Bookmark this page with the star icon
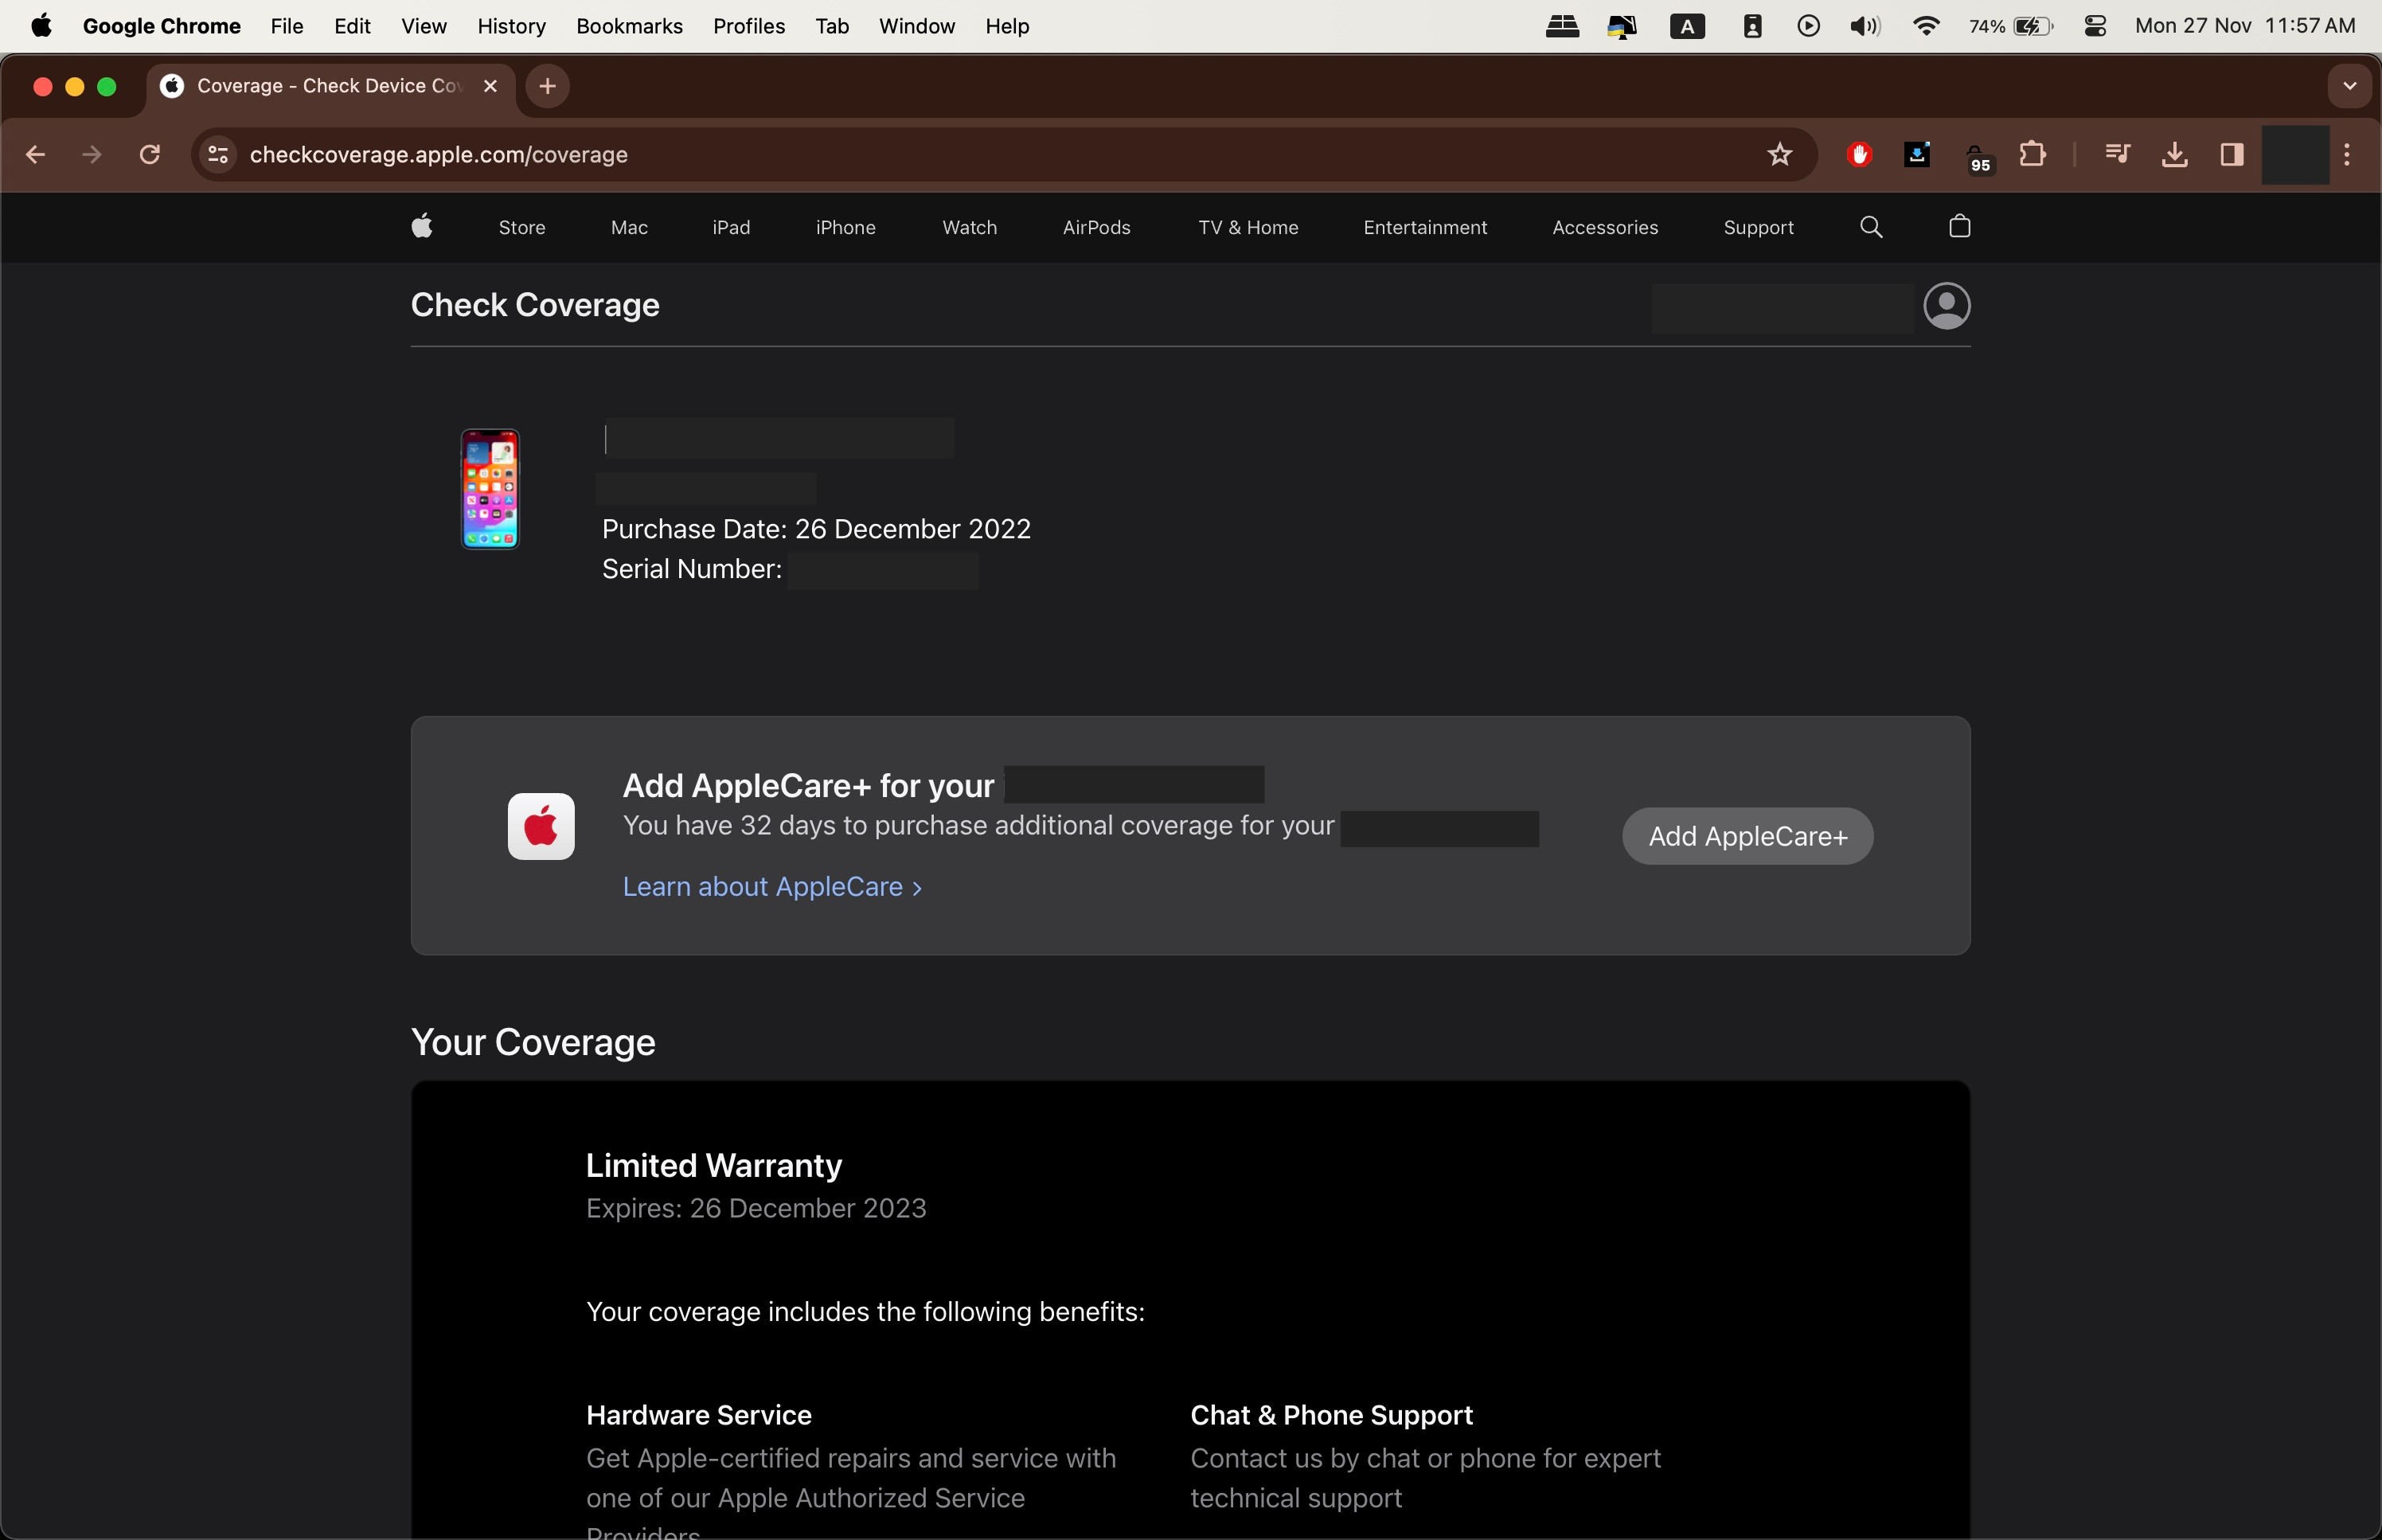 click(1779, 155)
